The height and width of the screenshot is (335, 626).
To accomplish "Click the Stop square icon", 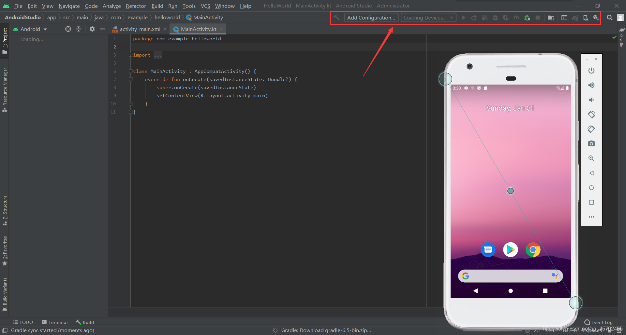I will (x=538, y=18).
